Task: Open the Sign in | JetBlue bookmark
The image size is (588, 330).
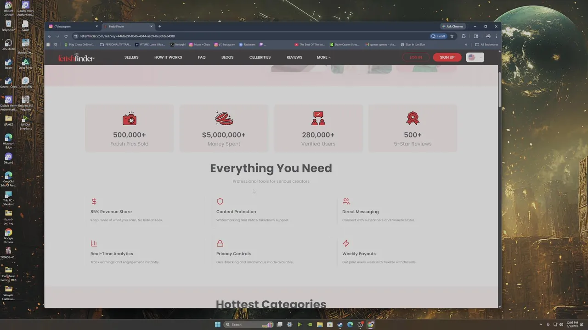Action: coord(413,44)
